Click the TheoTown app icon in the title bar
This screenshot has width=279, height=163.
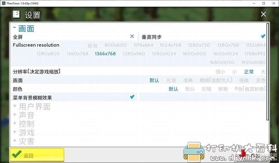[3, 3]
